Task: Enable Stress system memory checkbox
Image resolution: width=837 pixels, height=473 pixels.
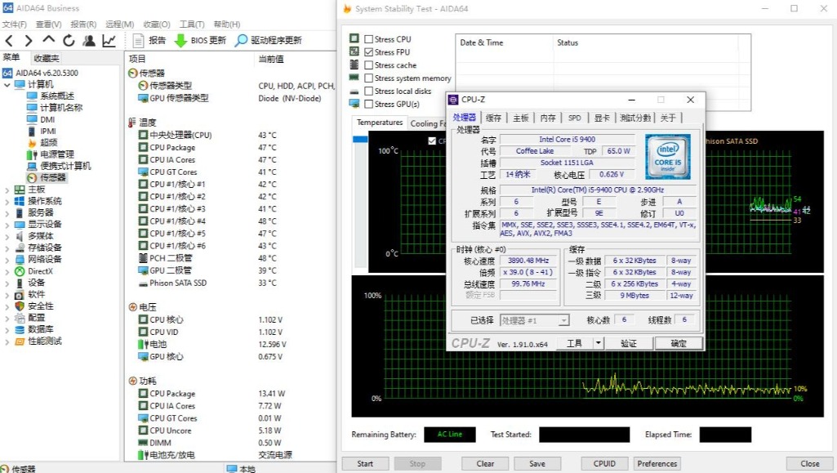Action: point(368,78)
